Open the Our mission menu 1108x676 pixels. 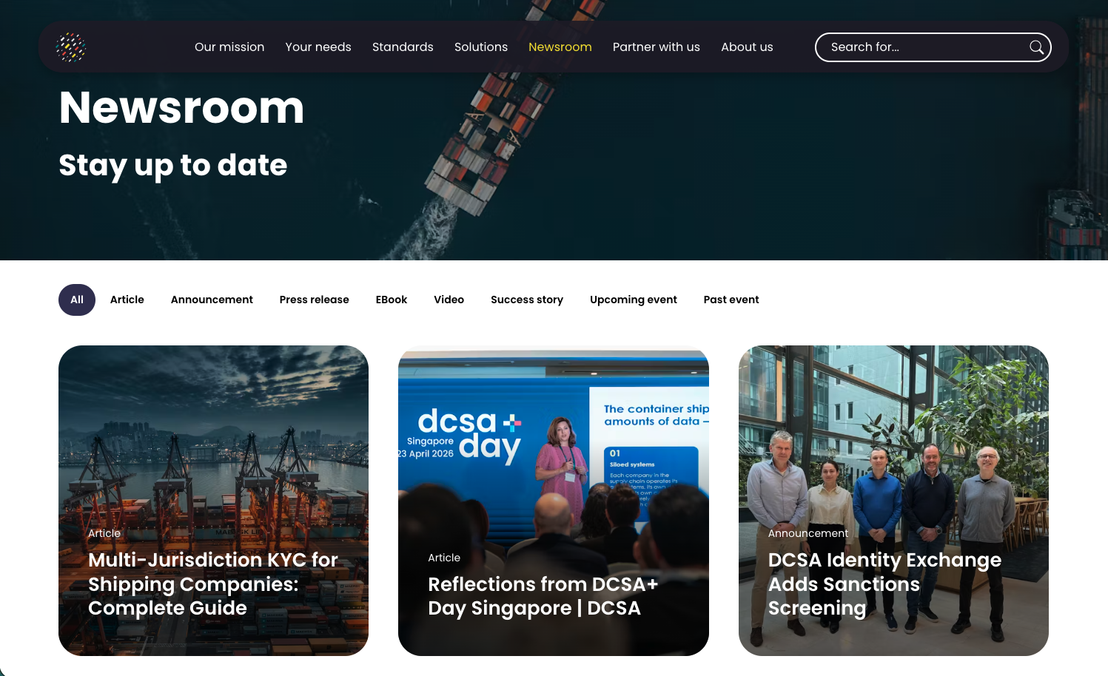click(x=229, y=47)
